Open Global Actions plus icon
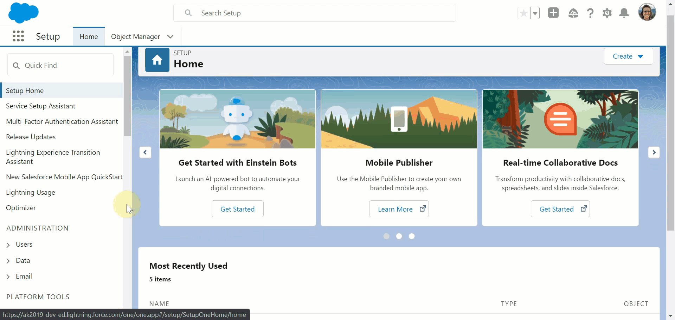The image size is (675, 320). tap(553, 13)
